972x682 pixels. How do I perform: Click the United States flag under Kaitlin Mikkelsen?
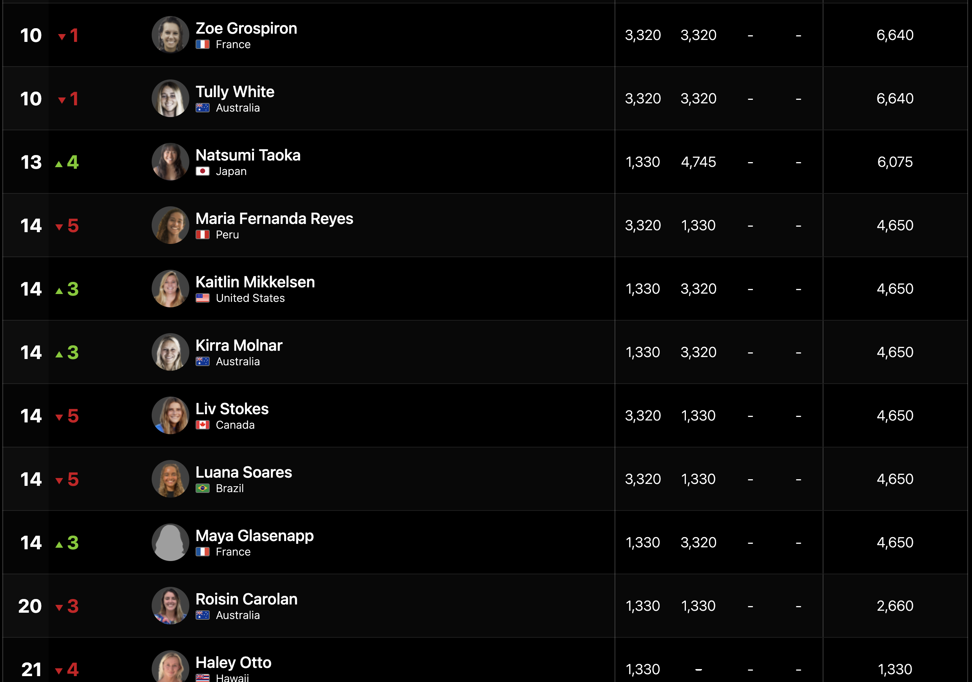[202, 298]
